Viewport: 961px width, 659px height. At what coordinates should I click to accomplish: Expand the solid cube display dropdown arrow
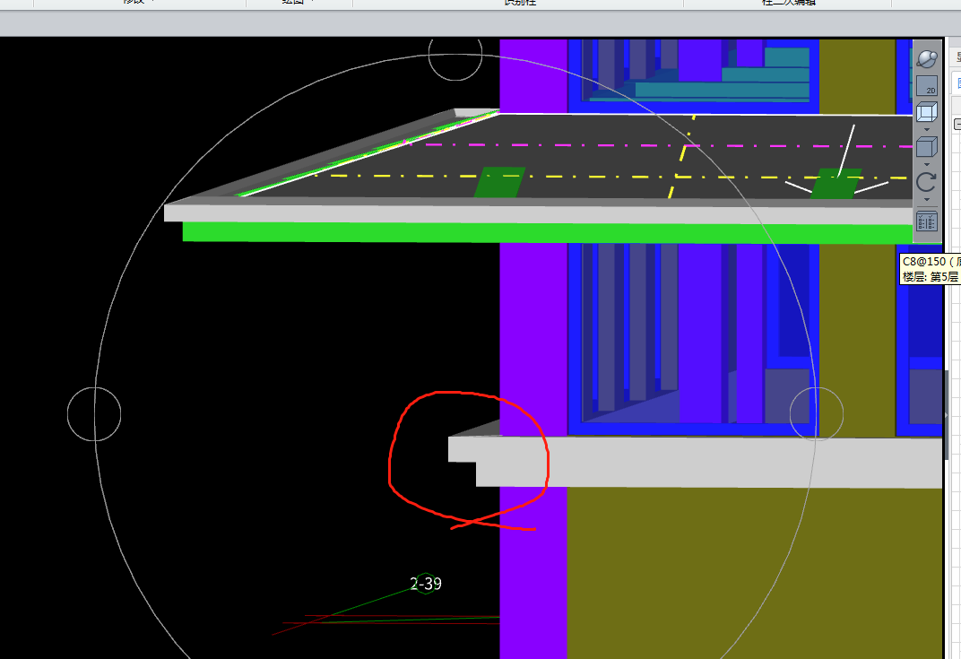[927, 164]
